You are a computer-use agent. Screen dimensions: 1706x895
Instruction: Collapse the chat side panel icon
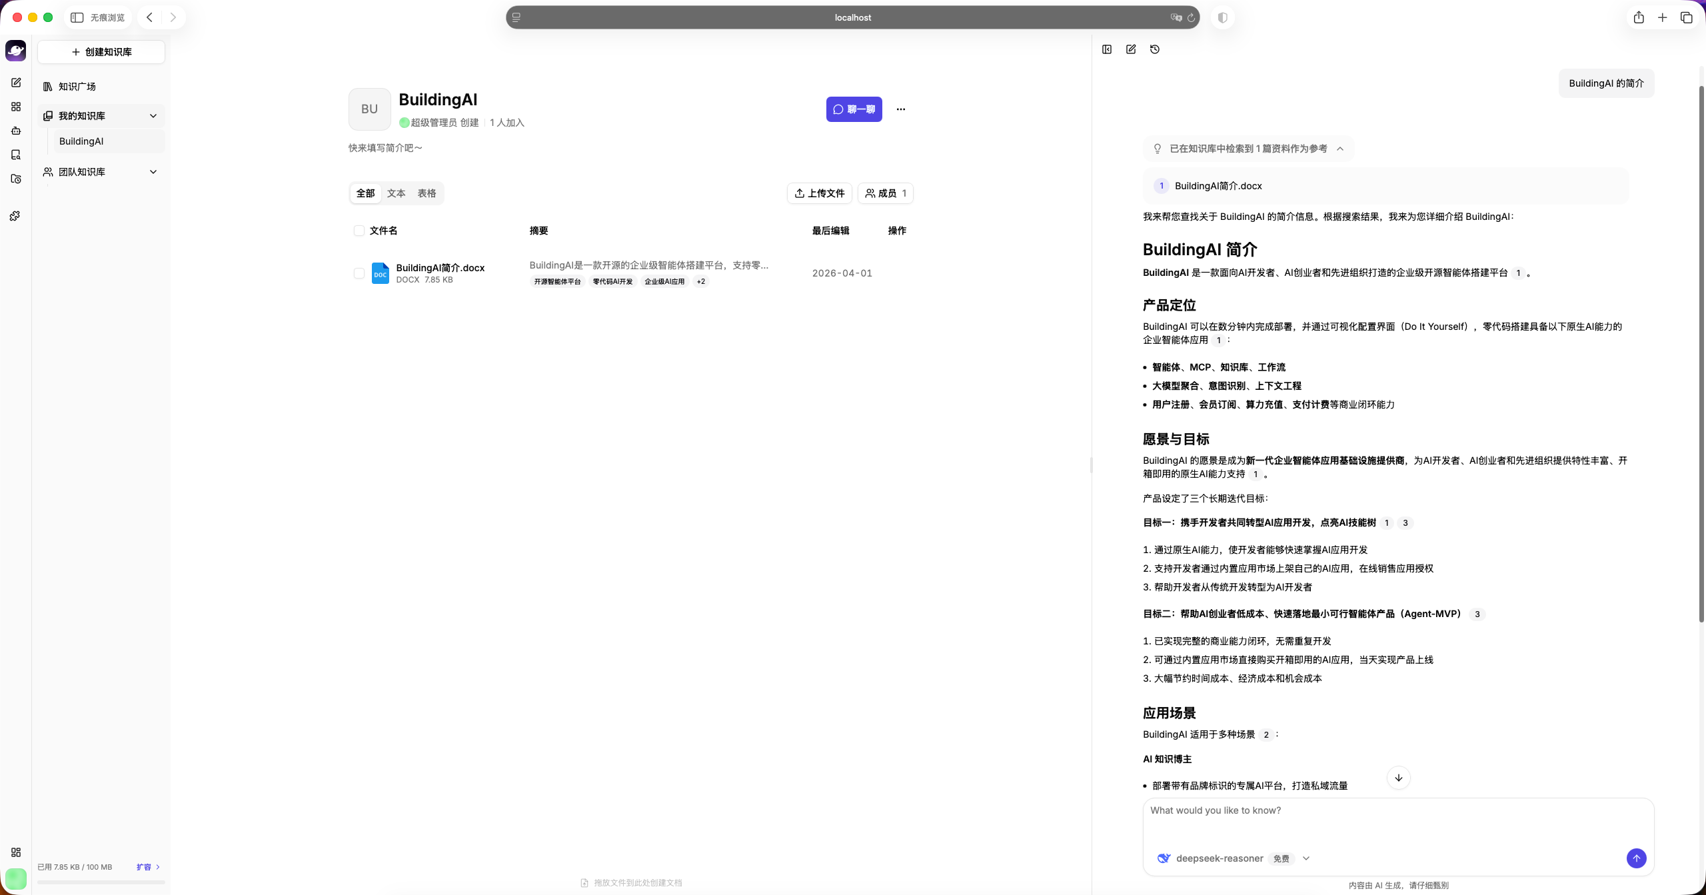1107,49
